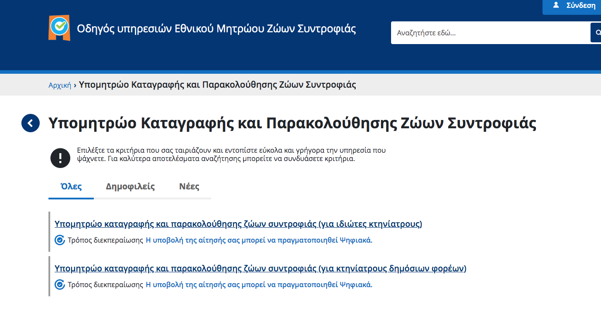Click the round back arrow icon
The height and width of the screenshot is (336, 601).
[x=31, y=123]
